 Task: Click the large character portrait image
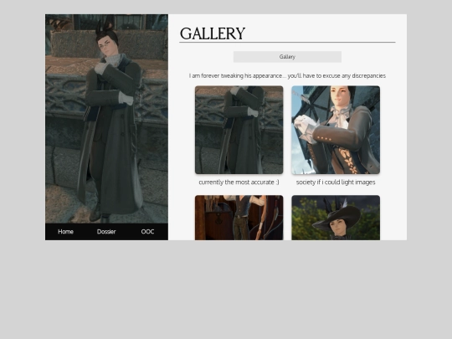click(x=106, y=119)
